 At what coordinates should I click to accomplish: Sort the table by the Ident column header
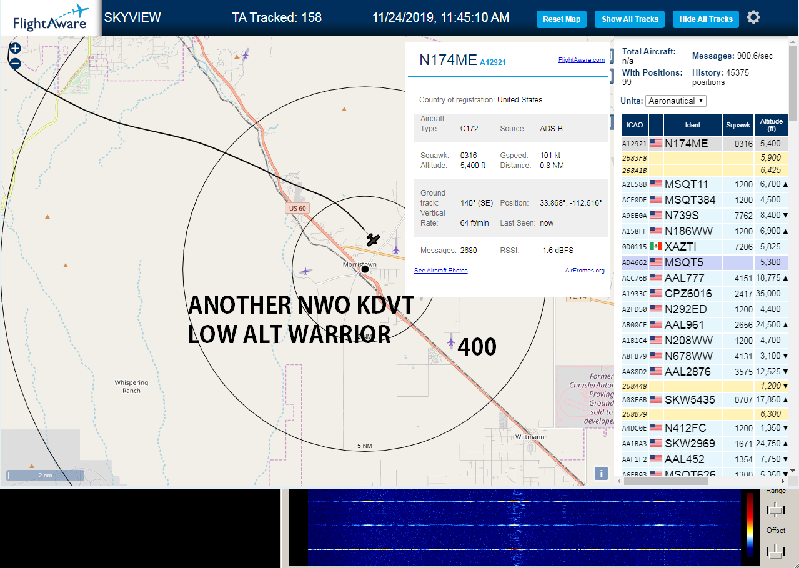[693, 125]
